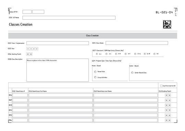Click first Ending Month box in row 03
The height and width of the screenshot is (131, 185).
click(x=166, y=105)
